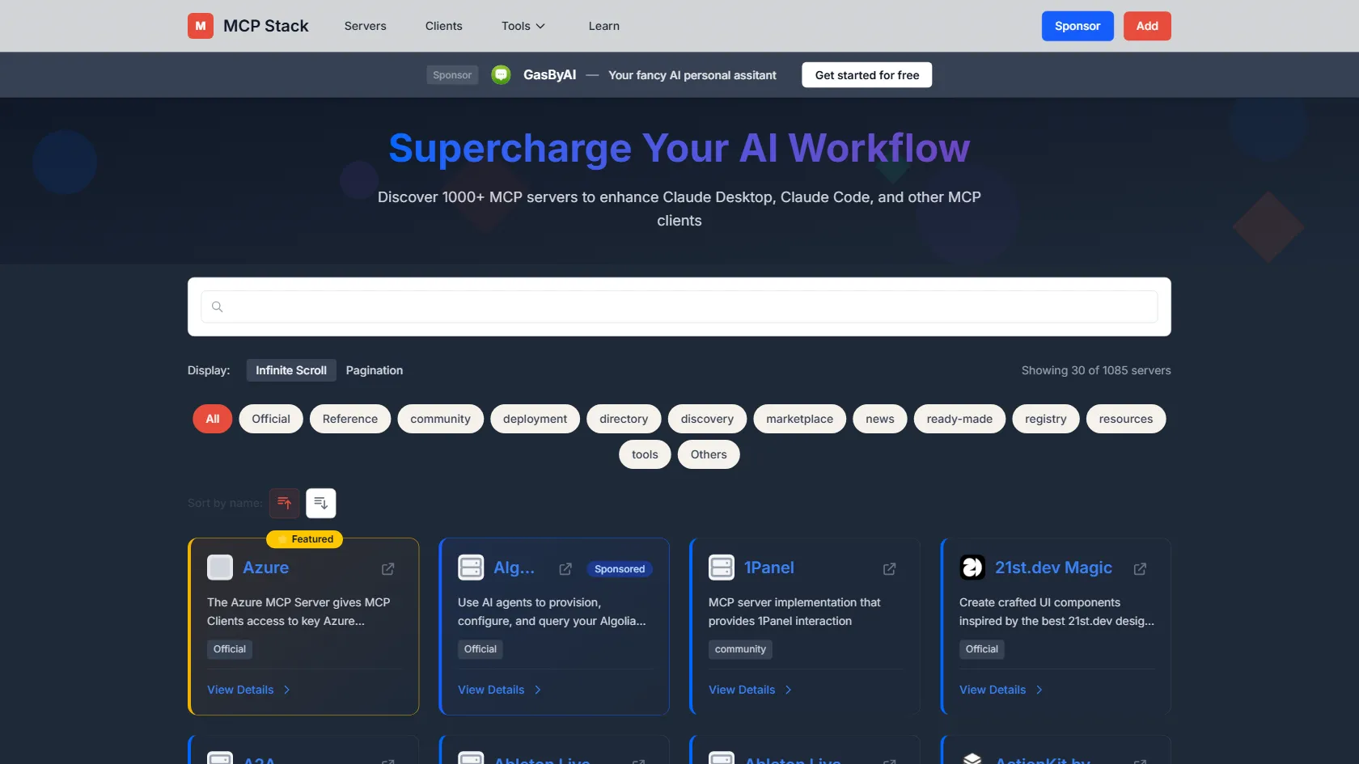Click the community tag on 1Panel card
This screenshot has width=1359, height=764.
(x=740, y=649)
